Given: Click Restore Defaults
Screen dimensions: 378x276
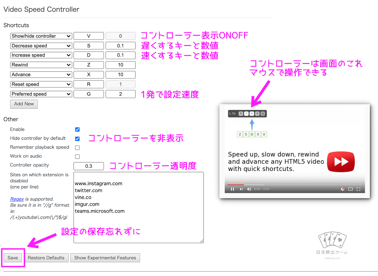Looking at the screenshot, I should point(46,258).
